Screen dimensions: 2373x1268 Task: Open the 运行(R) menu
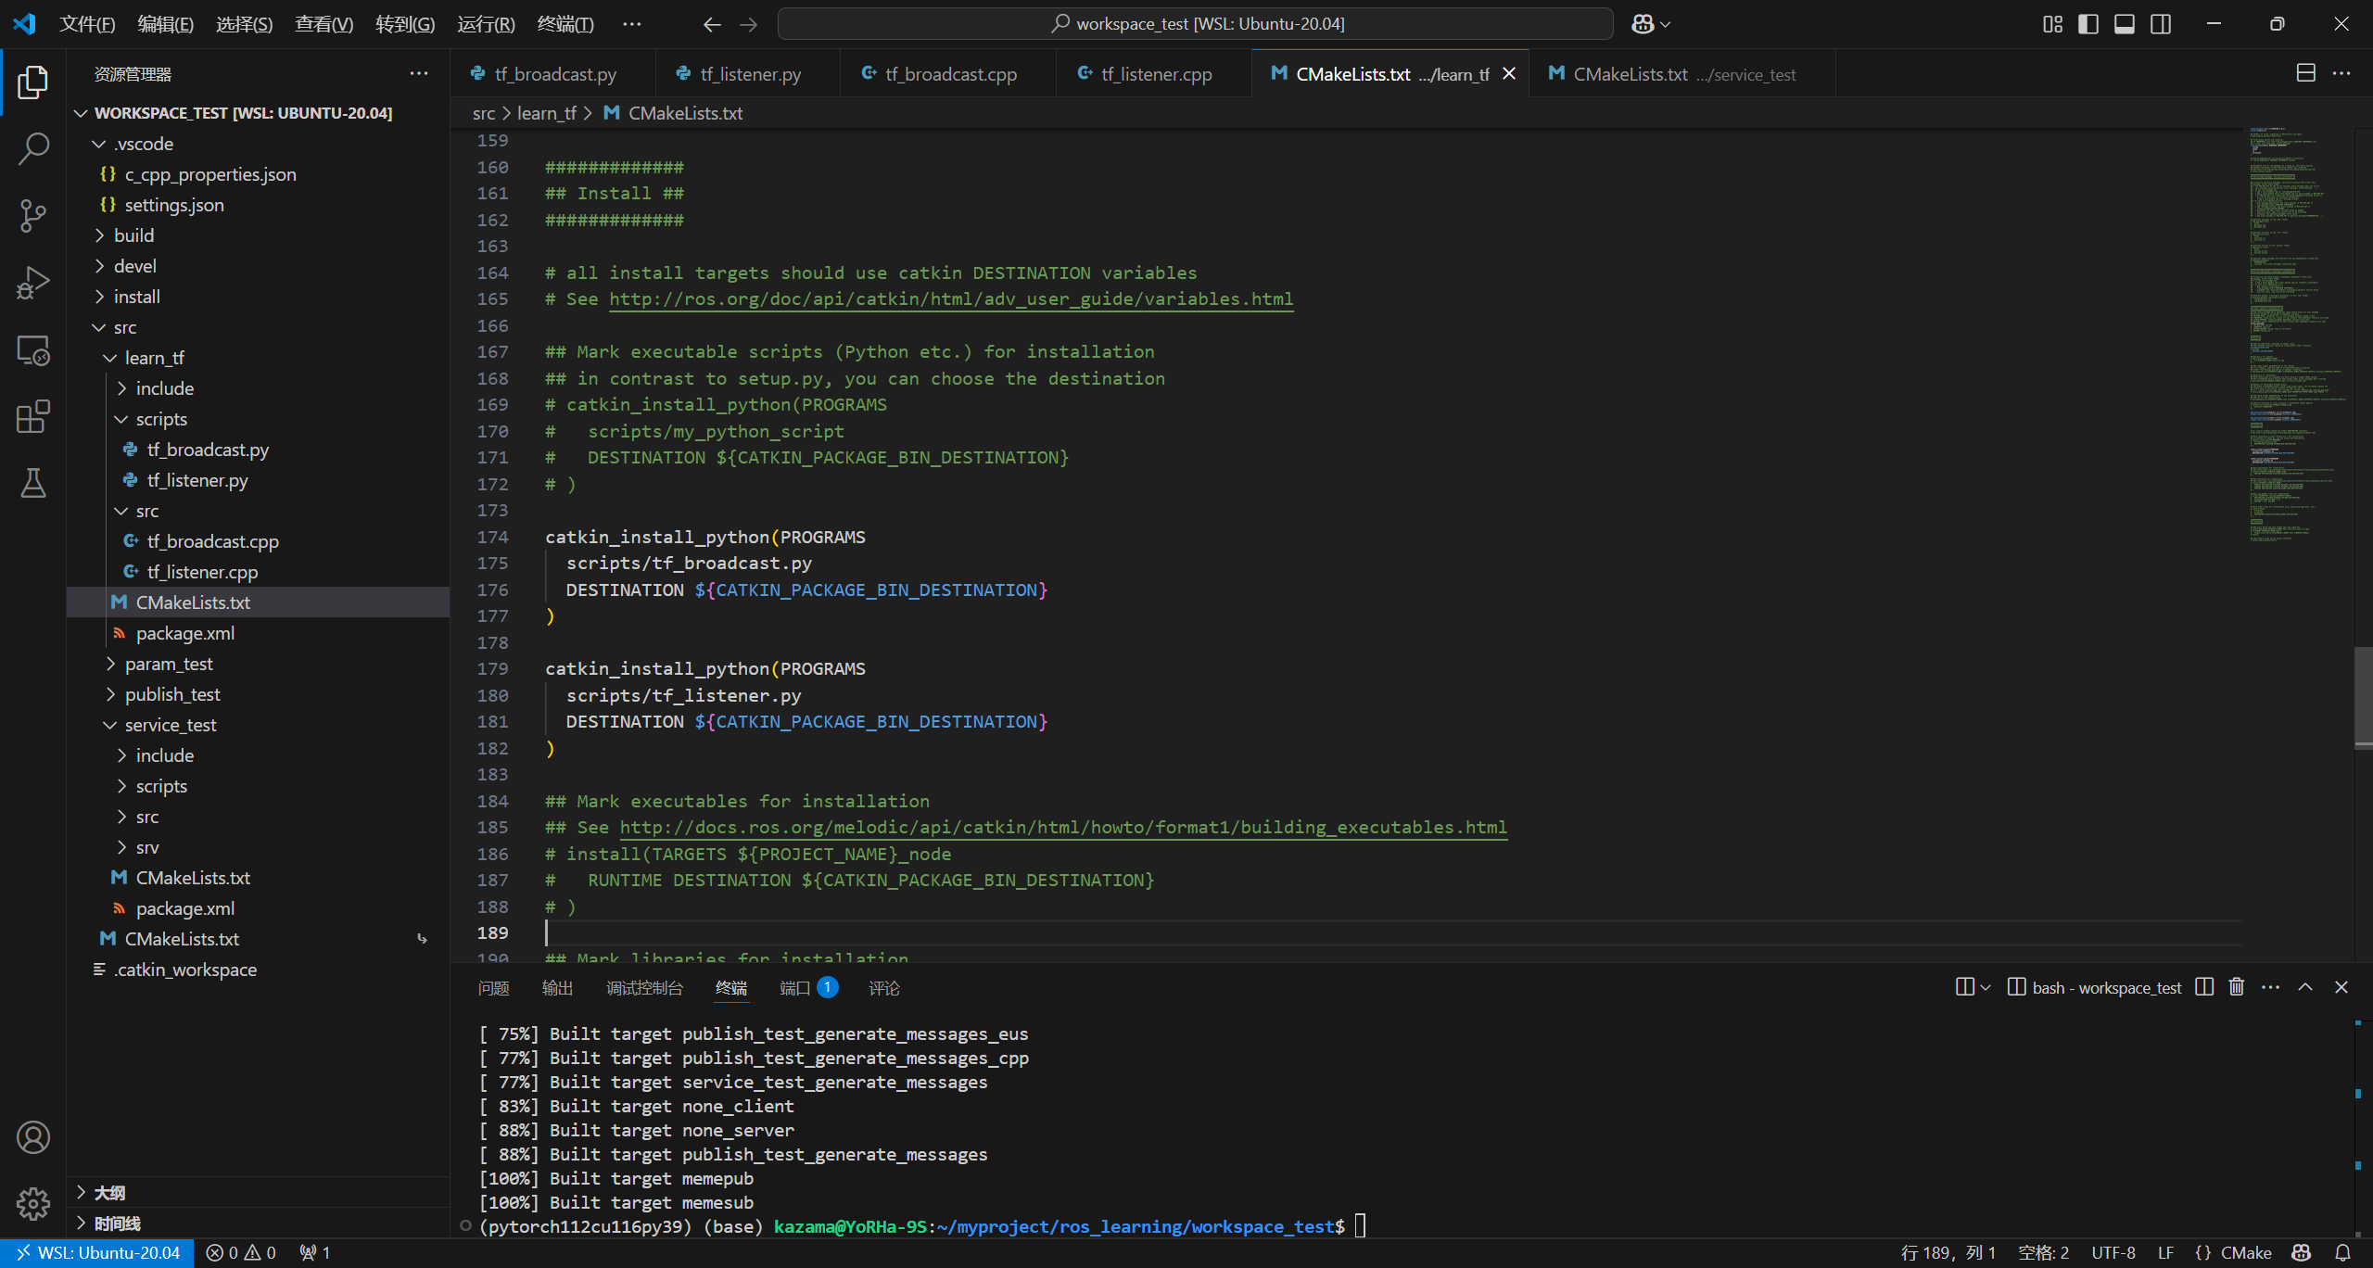click(485, 24)
